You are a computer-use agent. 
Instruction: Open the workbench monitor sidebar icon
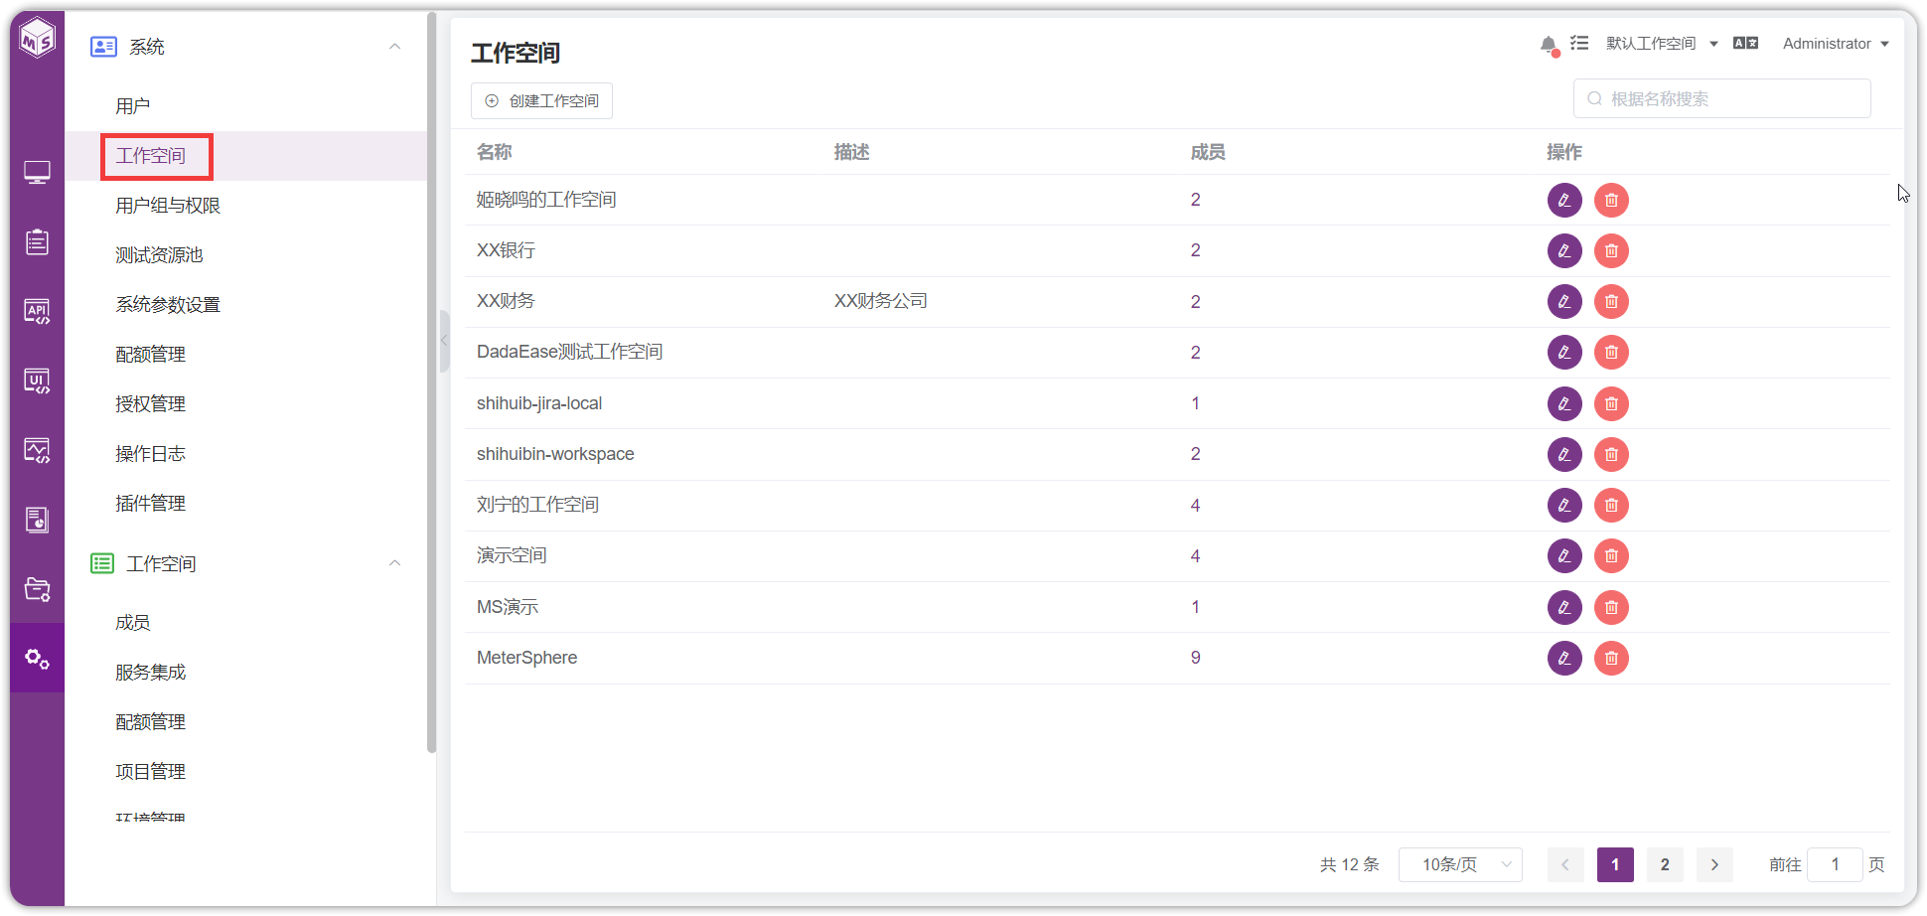pos(37,173)
